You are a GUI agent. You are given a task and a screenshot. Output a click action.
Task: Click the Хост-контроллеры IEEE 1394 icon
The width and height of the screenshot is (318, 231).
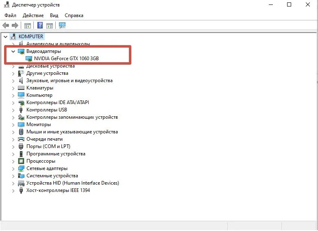click(21, 190)
